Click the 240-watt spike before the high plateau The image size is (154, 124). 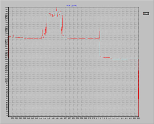click(42, 30)
